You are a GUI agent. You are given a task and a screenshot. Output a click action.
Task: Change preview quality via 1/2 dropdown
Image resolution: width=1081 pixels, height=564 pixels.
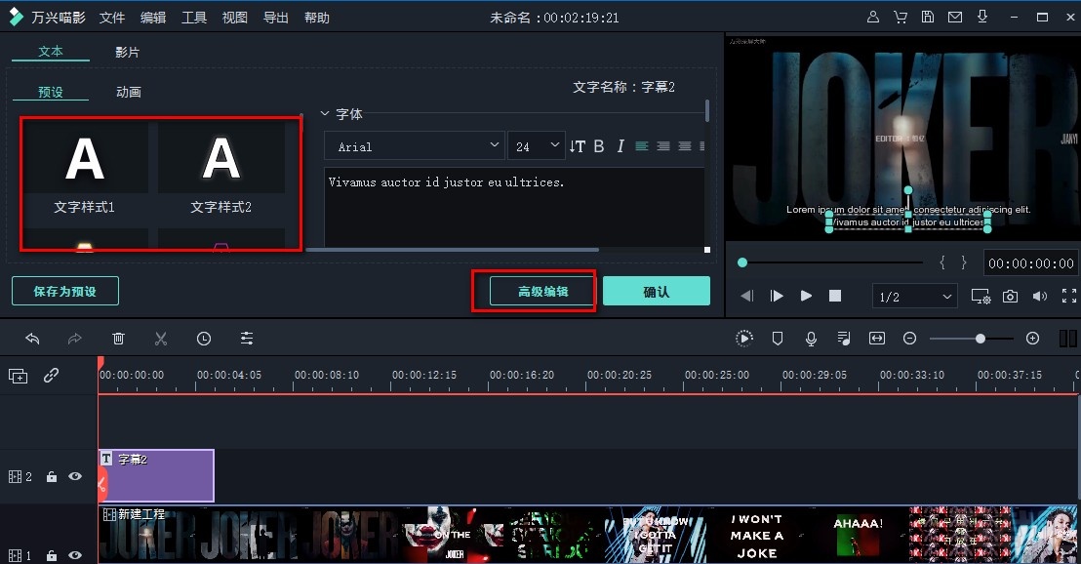coord(914,296)
